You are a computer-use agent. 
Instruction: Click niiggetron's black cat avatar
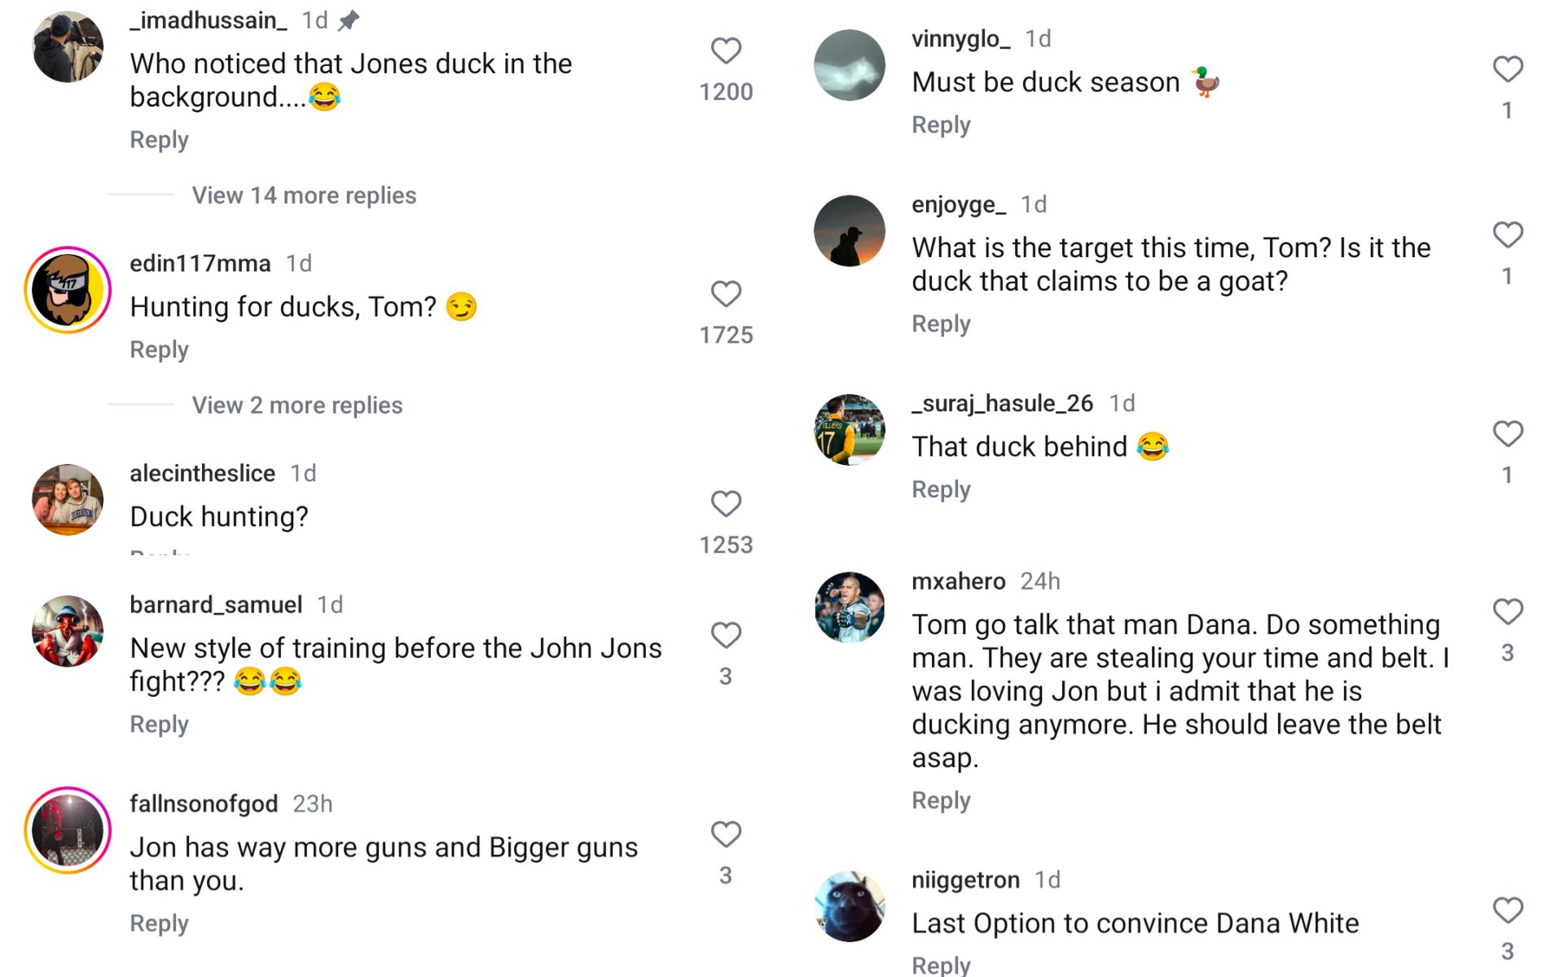(x=850, y=908)
